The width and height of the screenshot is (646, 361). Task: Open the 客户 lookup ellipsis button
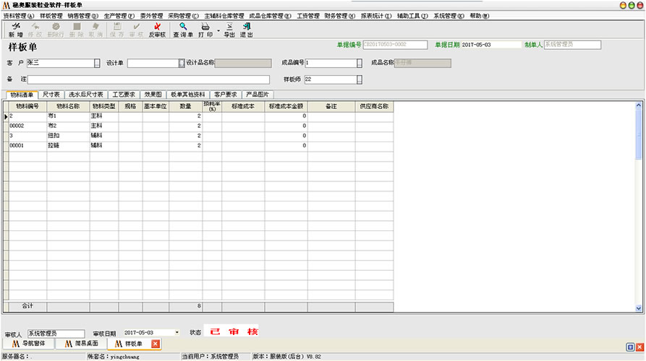(x=97, y=64)
